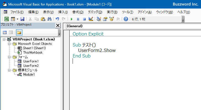Open the デバッグ(D) menu
This screenshot has height=110, width=201.
tap(95, 12)
